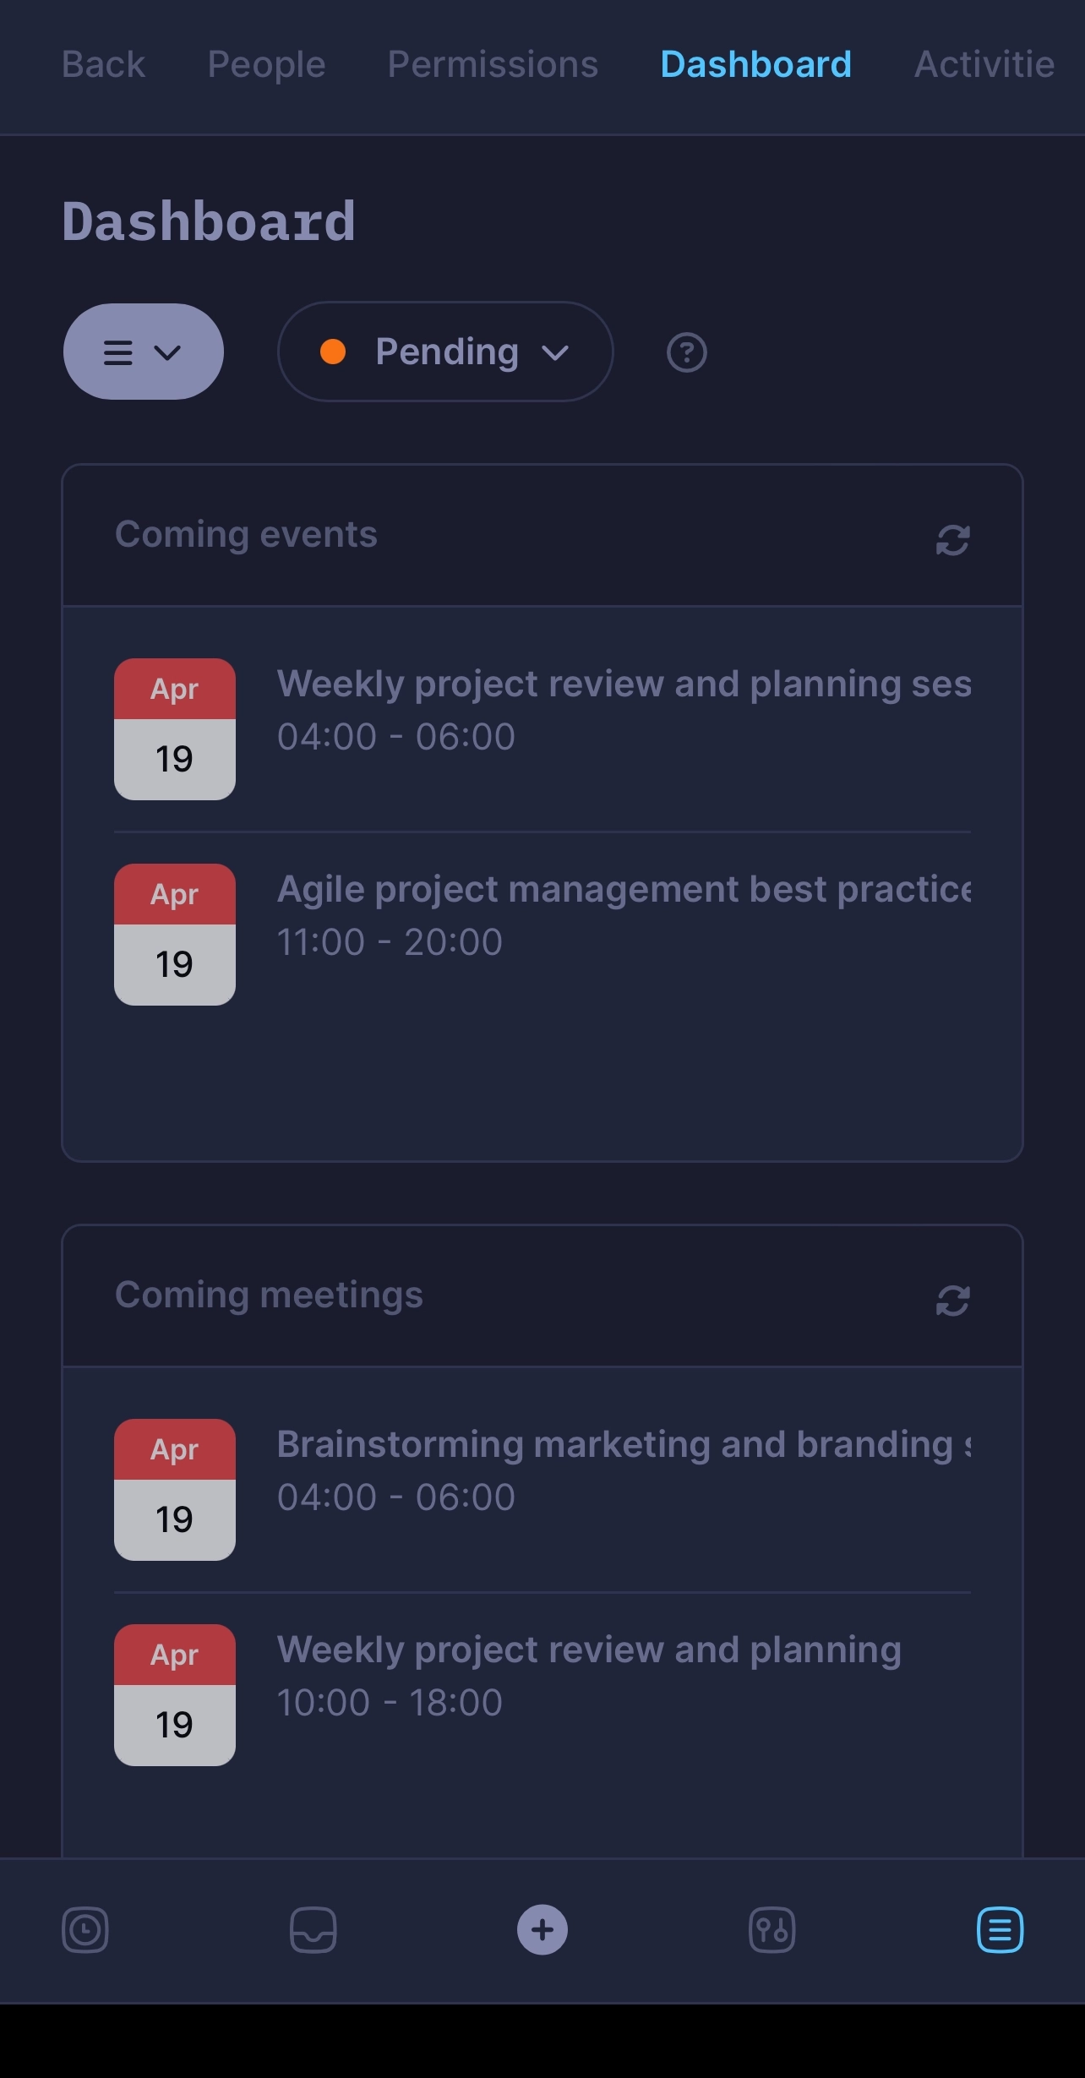Image resolution: width=1085 pixels, height=2078 pixels.
Task: Select the menu list icon in bottom bar
Action: click(1000, 1930)
